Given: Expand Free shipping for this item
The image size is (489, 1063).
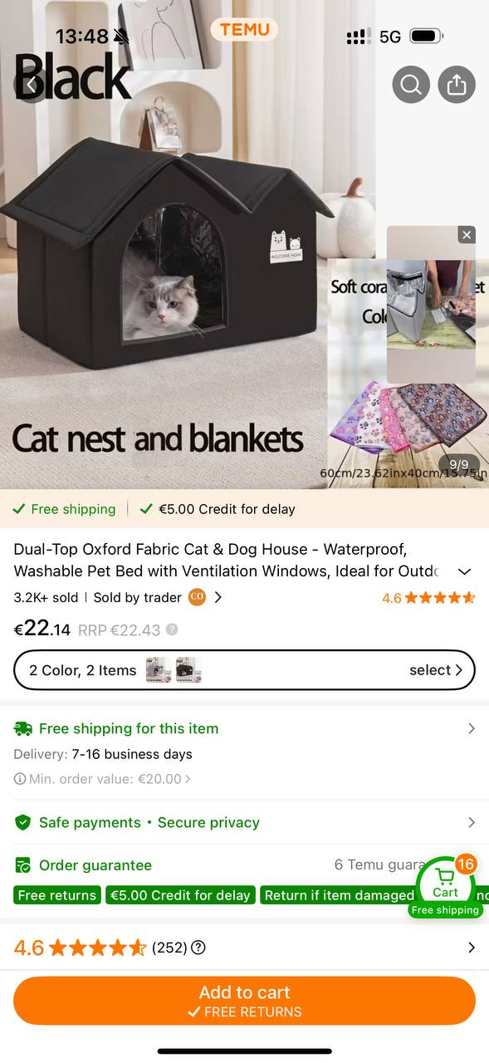Looking at the screenshot, I should click(244, 728).
